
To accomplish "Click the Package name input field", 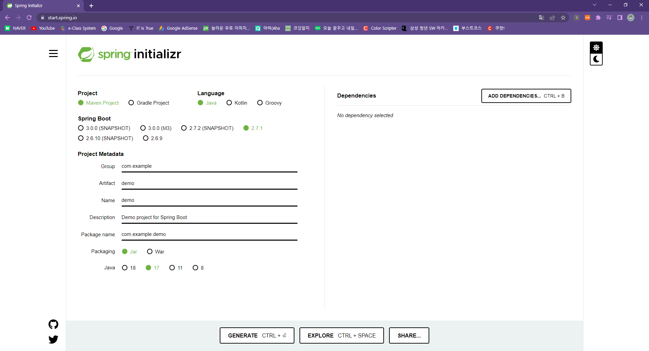I will click(209, 235).
